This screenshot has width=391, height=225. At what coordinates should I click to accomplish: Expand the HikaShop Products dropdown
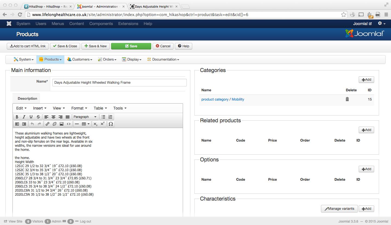tap(50, 60)
